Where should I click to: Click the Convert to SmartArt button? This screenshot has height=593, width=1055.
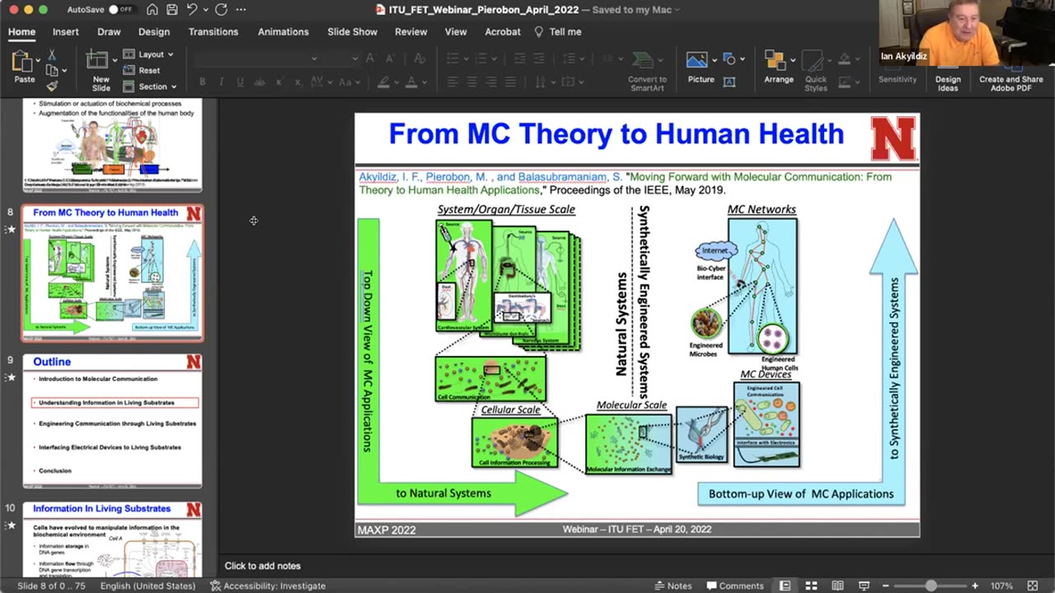647,70
